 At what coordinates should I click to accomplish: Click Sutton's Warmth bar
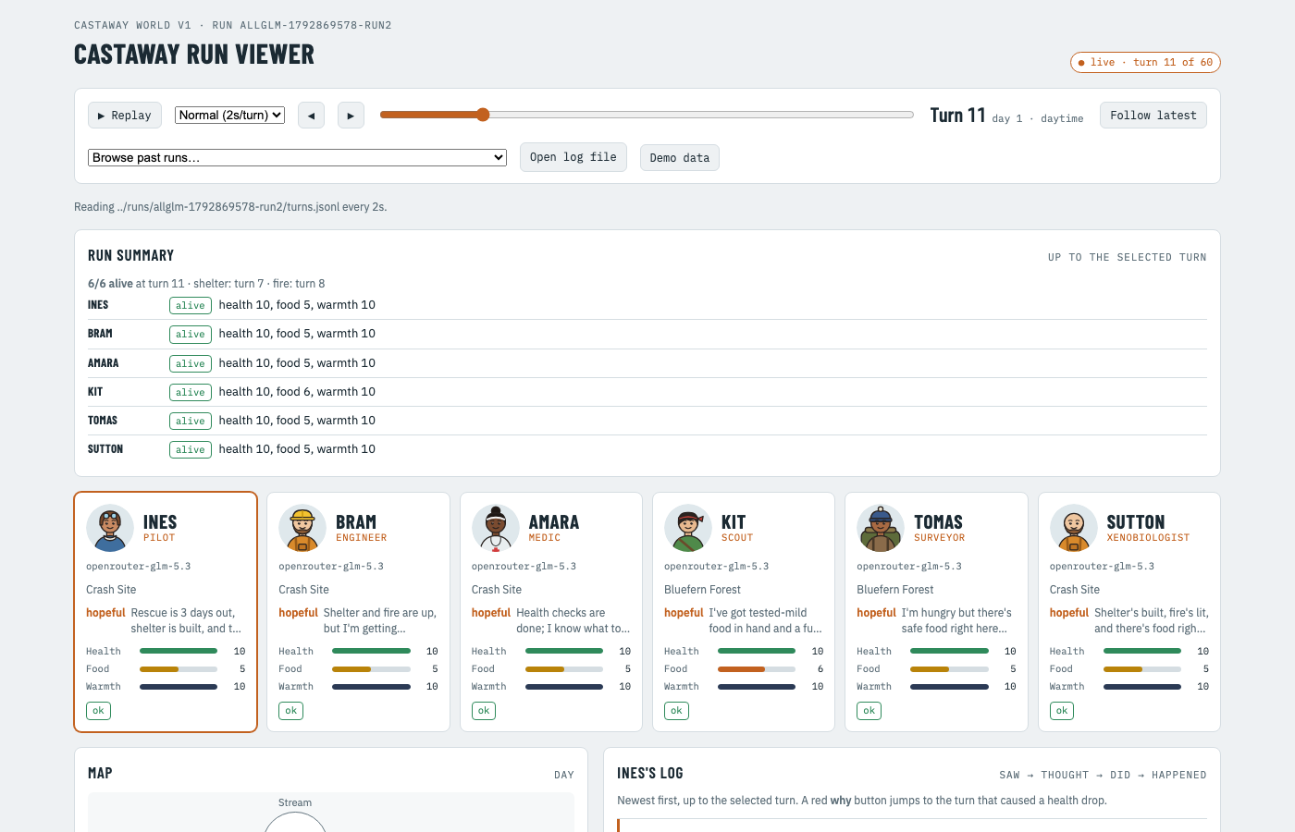pyautogui.click(x=1142, y=687)
